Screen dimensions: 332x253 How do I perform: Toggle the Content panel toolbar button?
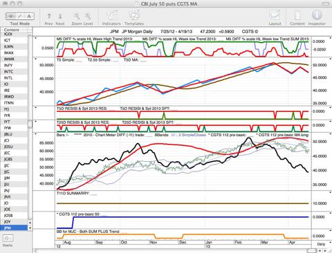(x=297, y=16)
